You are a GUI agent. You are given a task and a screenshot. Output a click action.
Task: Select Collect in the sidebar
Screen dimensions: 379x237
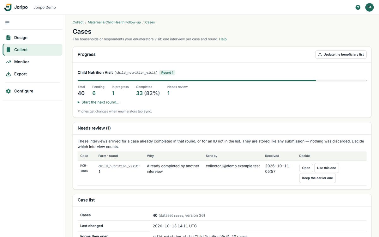(x=33, y=50)
